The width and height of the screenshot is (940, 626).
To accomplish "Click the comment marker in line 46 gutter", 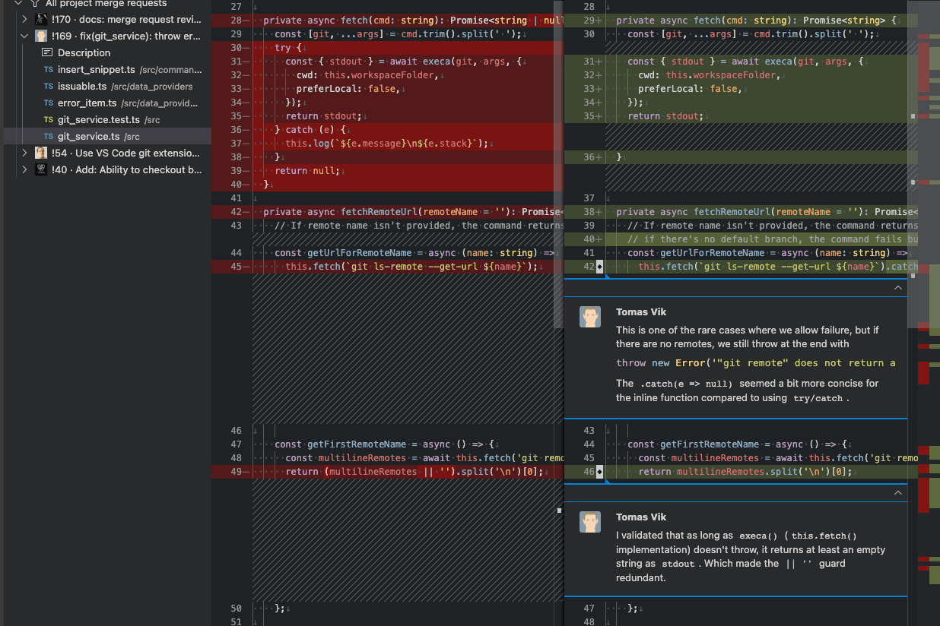I will point(601,471).
